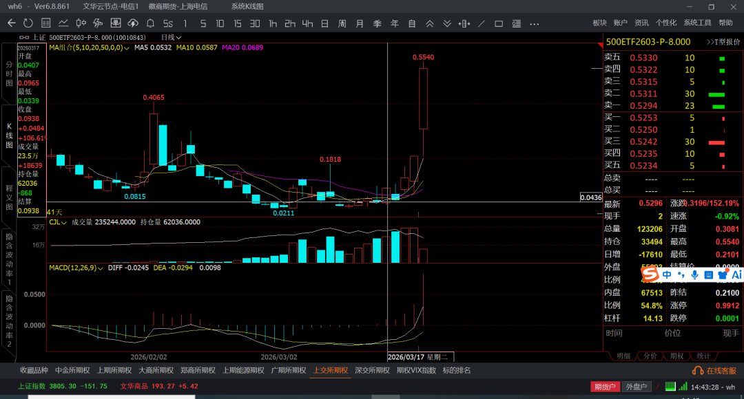Open the quote list table icon
The height and width of the screenshot is (399, 744).
click(45, 23)
